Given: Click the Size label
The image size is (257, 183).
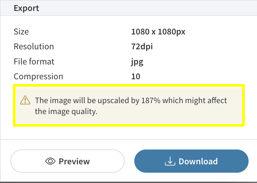Looking at the screenshot, I should coord(21,32).
